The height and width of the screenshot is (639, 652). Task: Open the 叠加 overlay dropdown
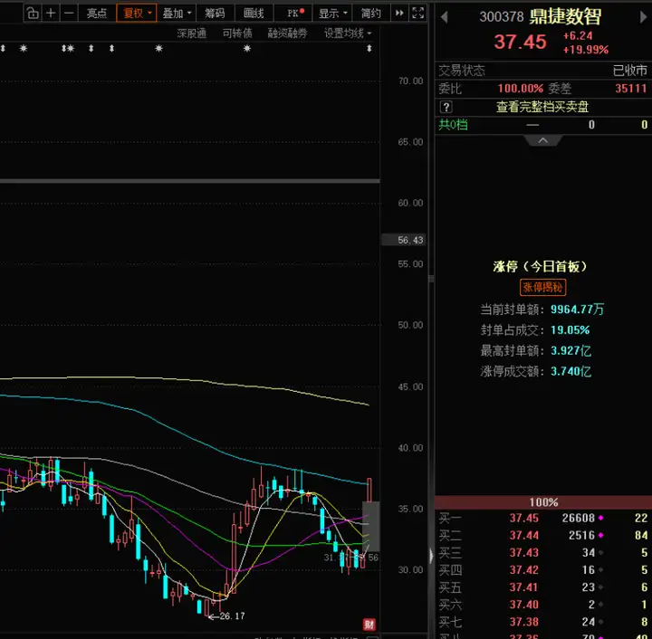[177, 14]
